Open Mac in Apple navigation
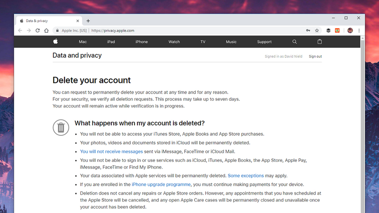The image size is (379, 213). pyautogui.click(x=82, y=42)
